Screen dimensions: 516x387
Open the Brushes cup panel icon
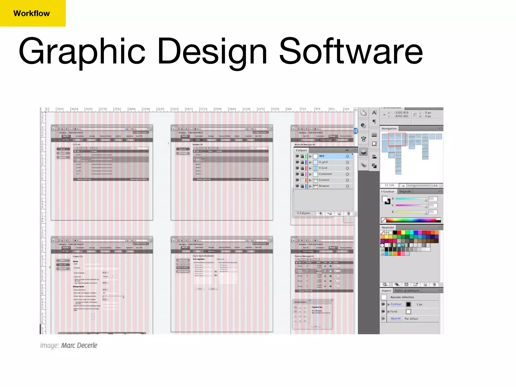point(363,139)
